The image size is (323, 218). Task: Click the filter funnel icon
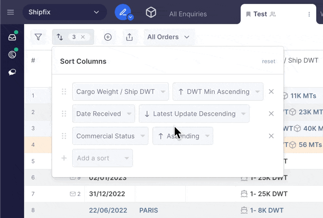(38, 37)
